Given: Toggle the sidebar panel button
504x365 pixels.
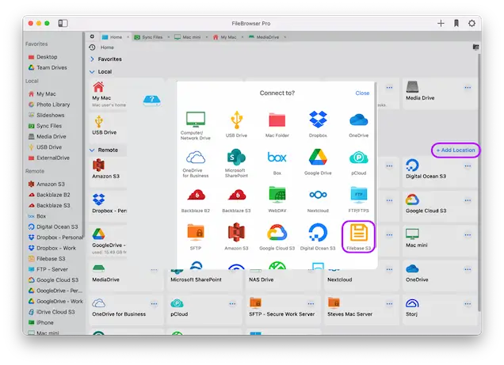Looking at the screenshot, I should 63,23.
